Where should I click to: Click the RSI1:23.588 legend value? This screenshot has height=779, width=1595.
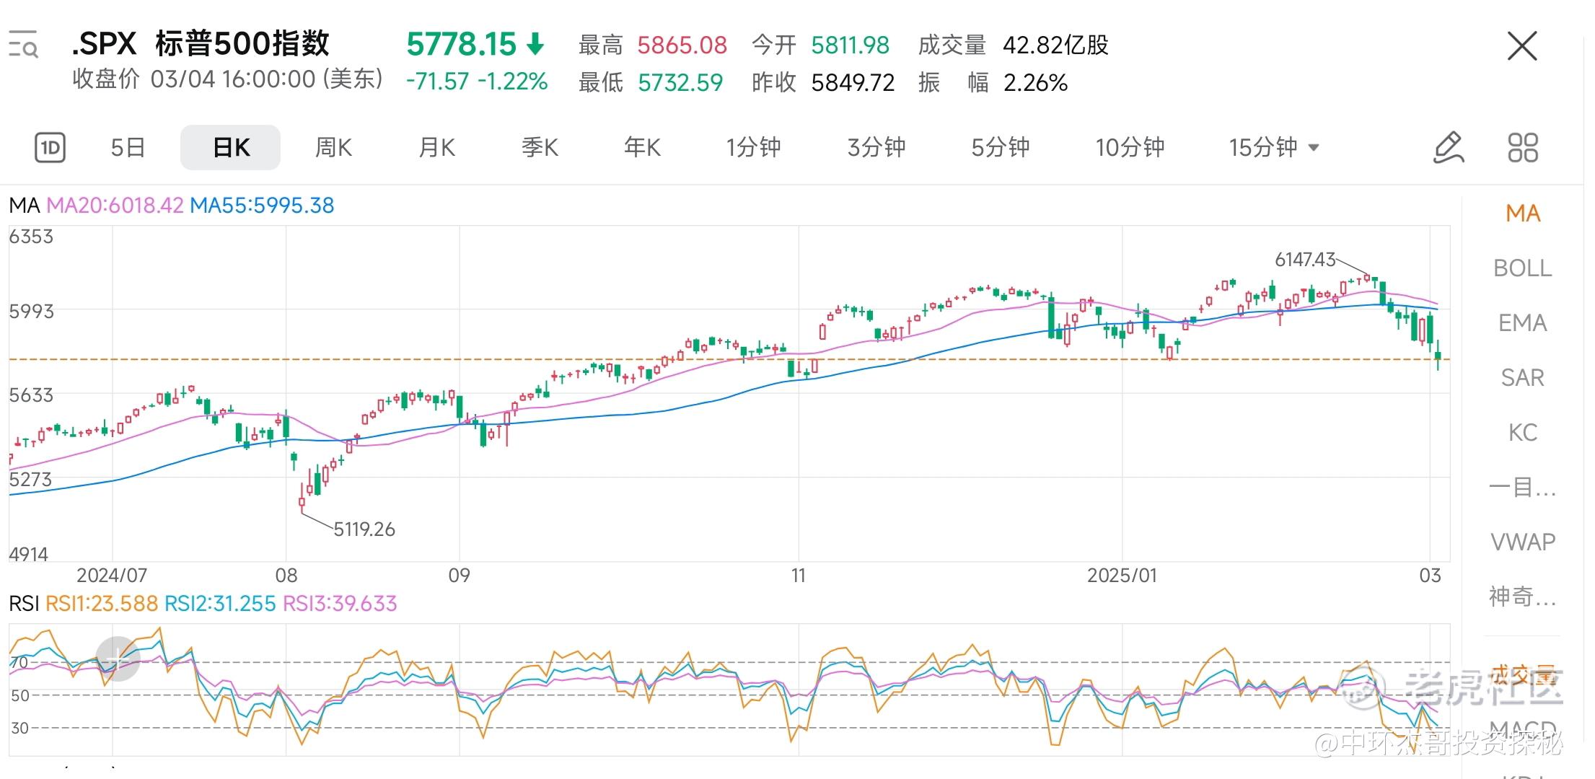tap(102, 604)
